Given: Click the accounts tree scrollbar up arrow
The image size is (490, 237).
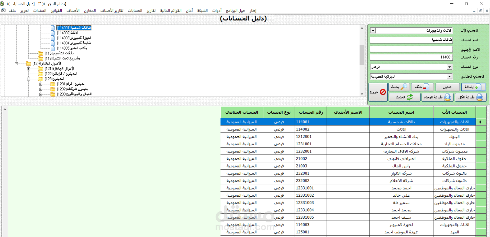Looking at the screenshot, I should 362,28.
